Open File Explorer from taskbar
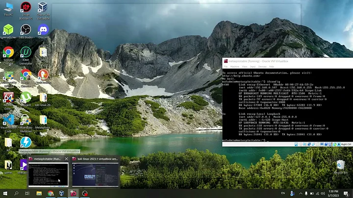Image resolution: width=353 pixels, height=198 pixels. tap(39, 193)
